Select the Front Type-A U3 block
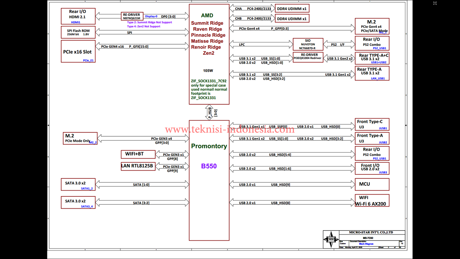The image size is (460, 259). (x=372, y=138)
